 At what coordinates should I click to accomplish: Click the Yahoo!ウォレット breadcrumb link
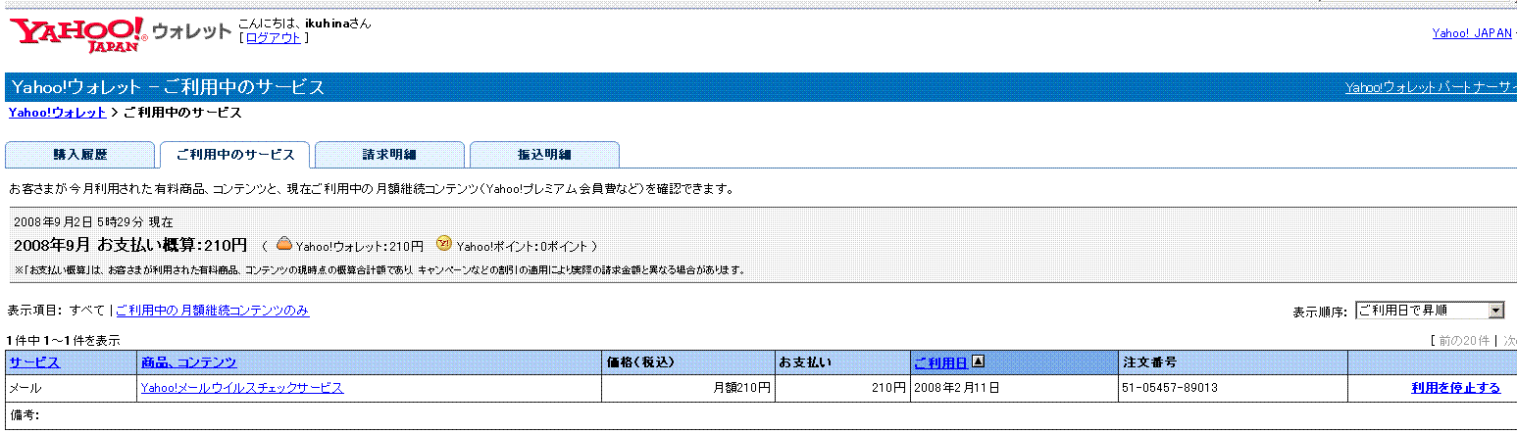57,113
